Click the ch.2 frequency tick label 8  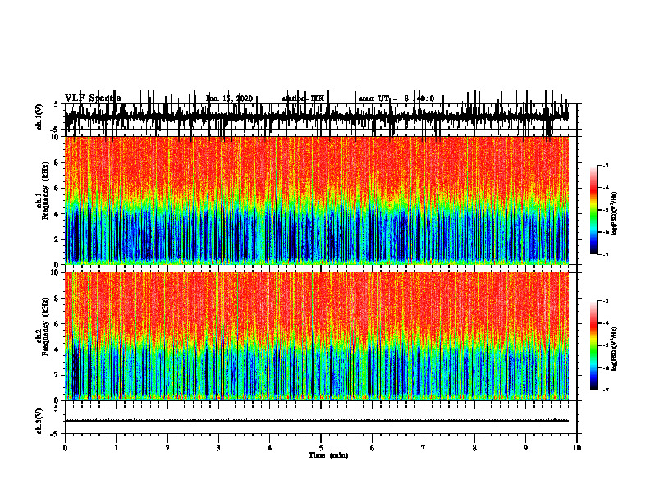[57, 299]
